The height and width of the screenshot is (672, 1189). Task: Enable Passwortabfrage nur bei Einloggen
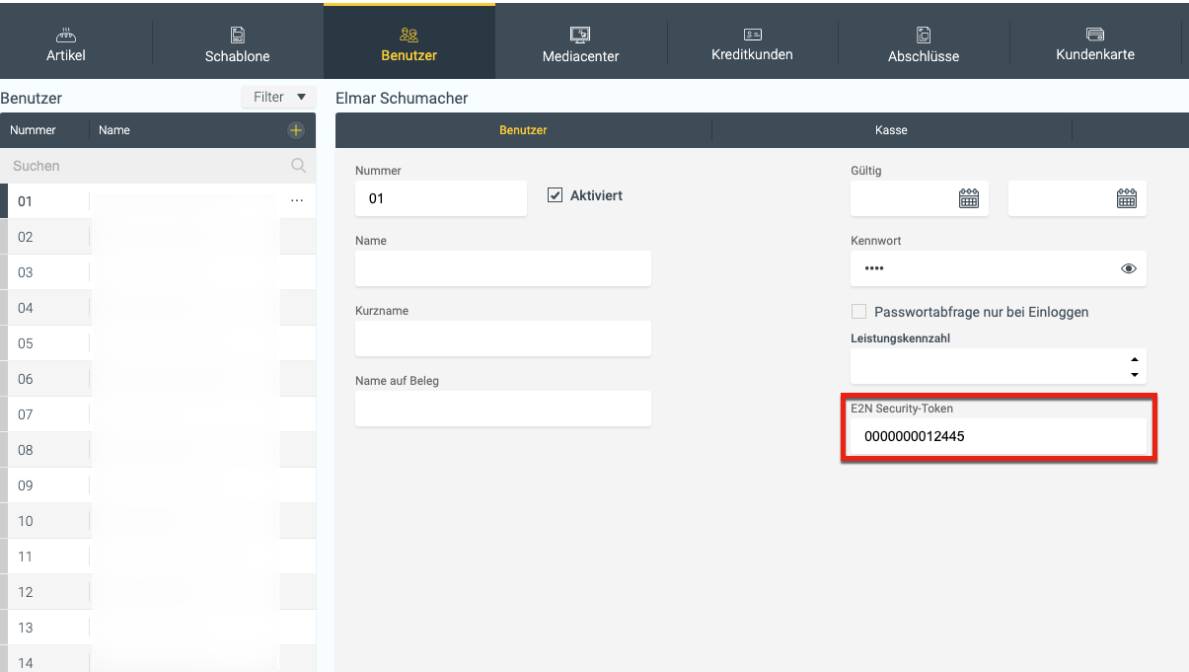(858, 312)
